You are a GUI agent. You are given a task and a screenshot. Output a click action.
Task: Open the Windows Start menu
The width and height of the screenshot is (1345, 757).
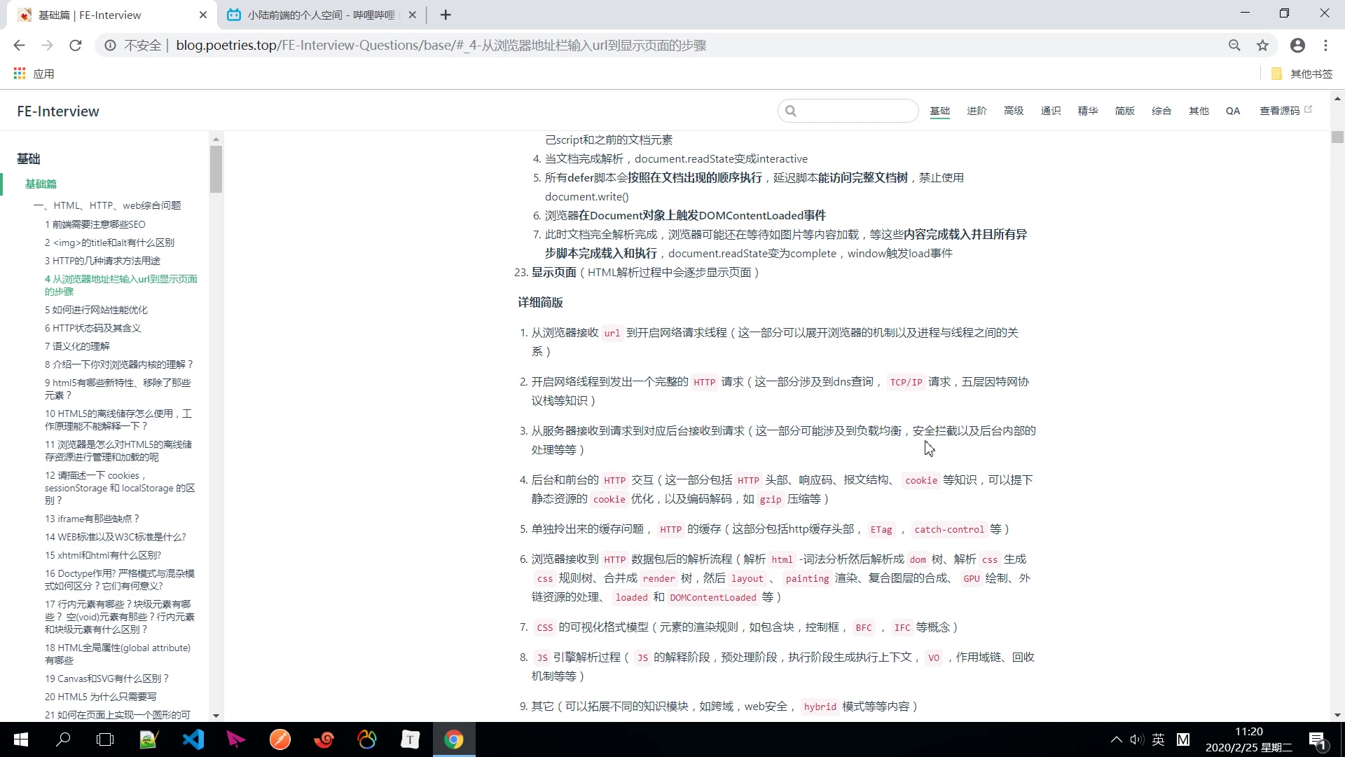pos(21,739)
